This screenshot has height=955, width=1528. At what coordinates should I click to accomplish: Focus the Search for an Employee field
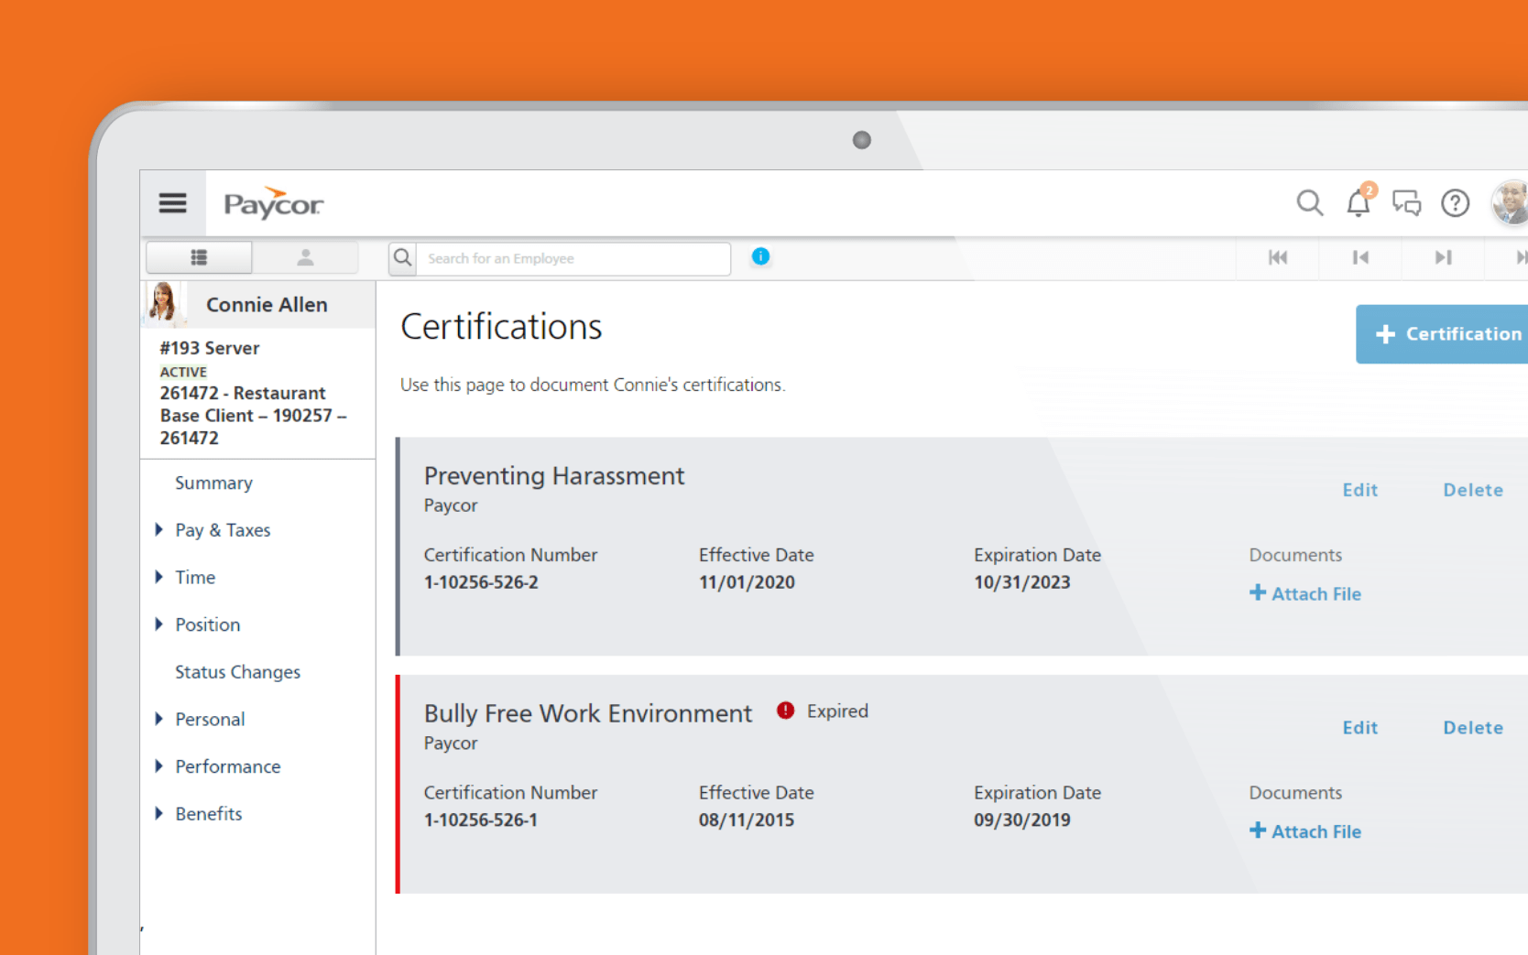pos(573,258)
